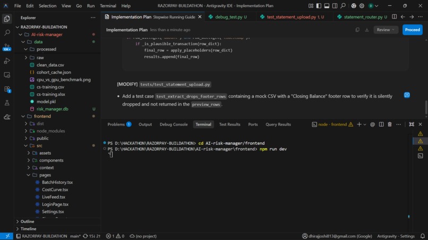Open the Explorer view in activity bar
Viewport: 428px width, 240px height.
tap(7, 19)
